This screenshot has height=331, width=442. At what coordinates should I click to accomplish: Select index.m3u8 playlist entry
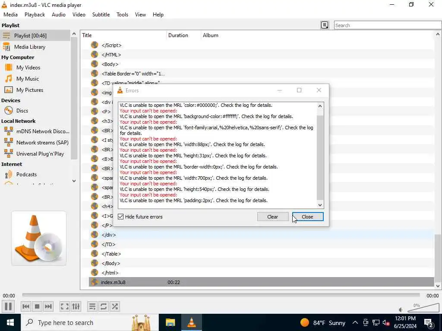[x=261, y=282]
